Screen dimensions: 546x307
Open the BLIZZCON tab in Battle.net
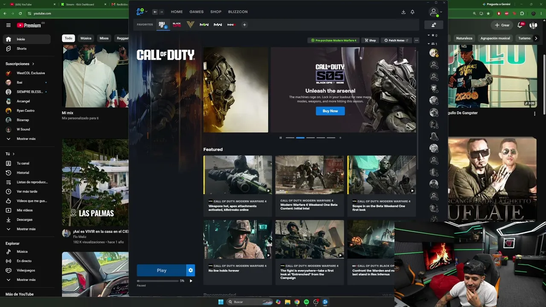pyautogui.click(x=238, y=12)
